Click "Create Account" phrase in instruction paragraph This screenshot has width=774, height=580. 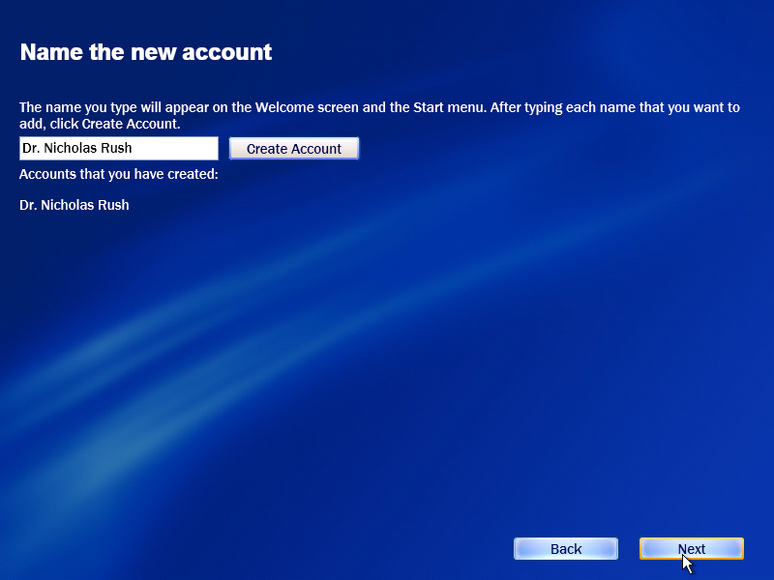pos(129,124)
